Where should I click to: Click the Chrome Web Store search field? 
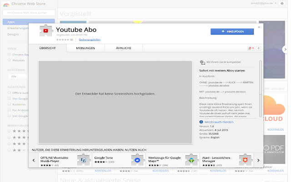[29, 13]
